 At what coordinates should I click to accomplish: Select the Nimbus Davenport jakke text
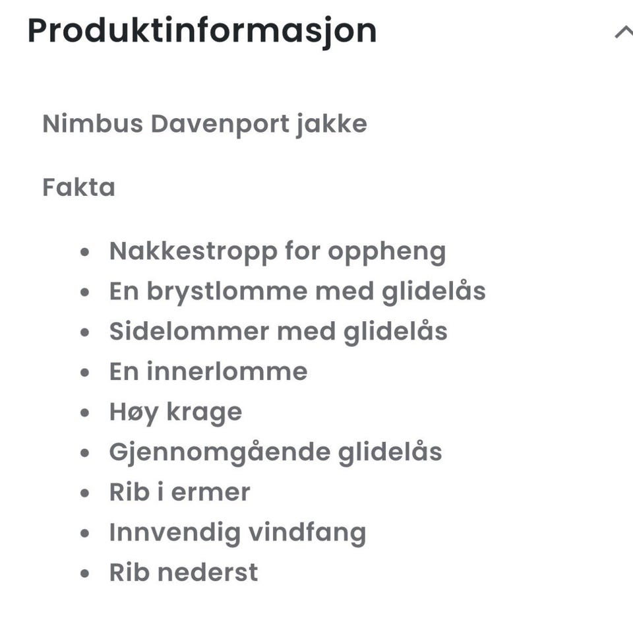pos(204,124)
